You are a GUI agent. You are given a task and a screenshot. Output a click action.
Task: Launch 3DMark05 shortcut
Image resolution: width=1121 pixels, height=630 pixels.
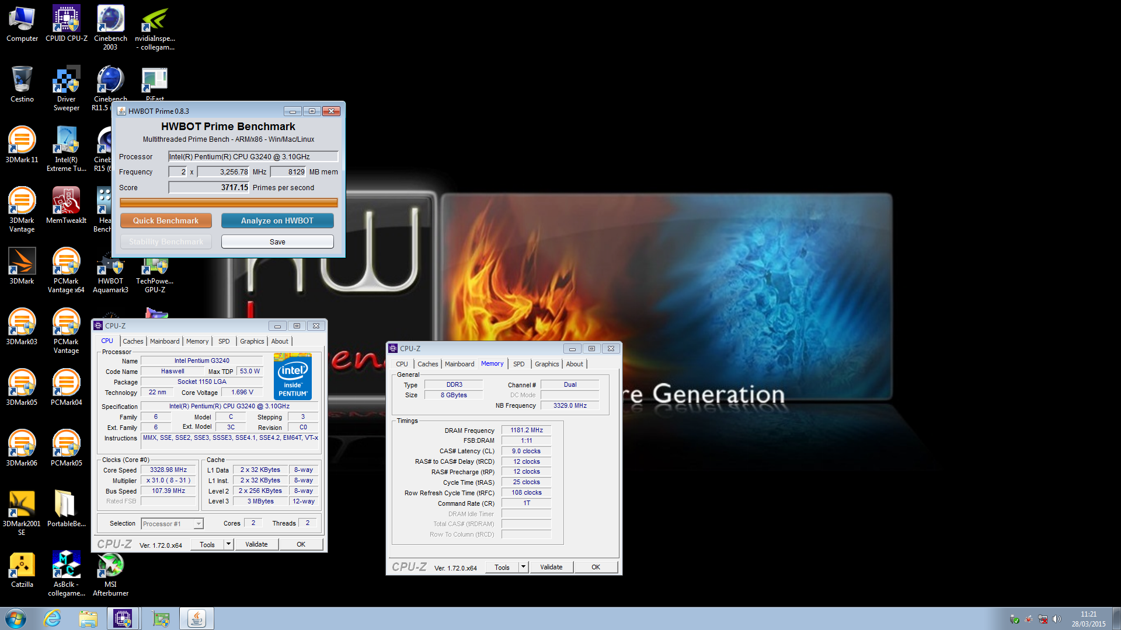coord(22,387)
